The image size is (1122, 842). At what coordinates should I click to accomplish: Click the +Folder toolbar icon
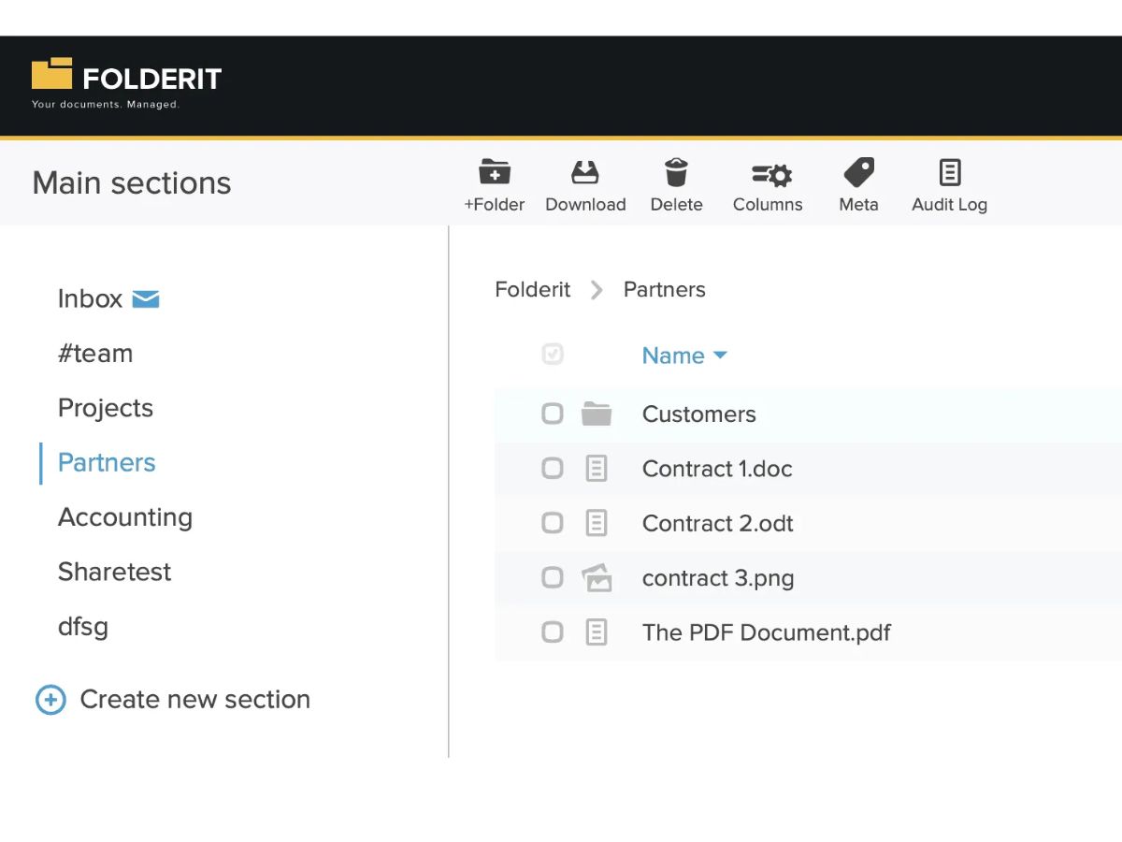pos(495,173)
